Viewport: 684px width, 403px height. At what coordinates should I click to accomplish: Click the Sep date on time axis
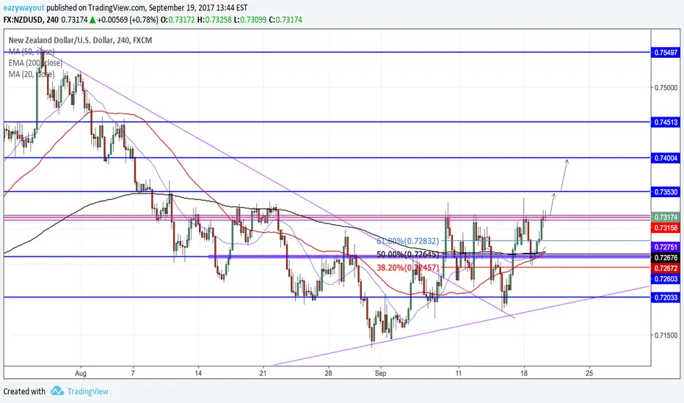point(380,373)
